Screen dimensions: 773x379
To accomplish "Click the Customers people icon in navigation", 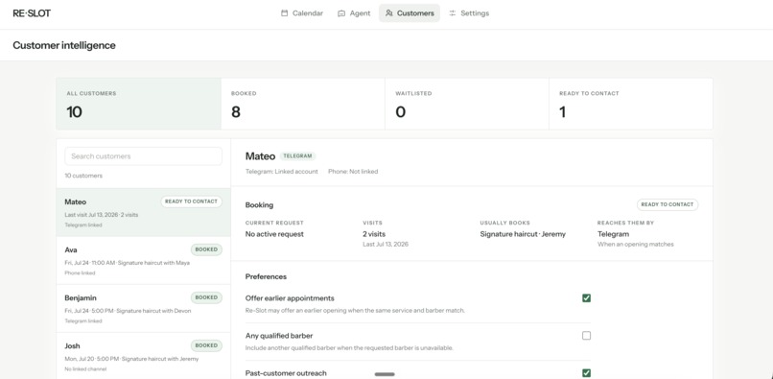I will pyautogui.click(x=389, y=13).
